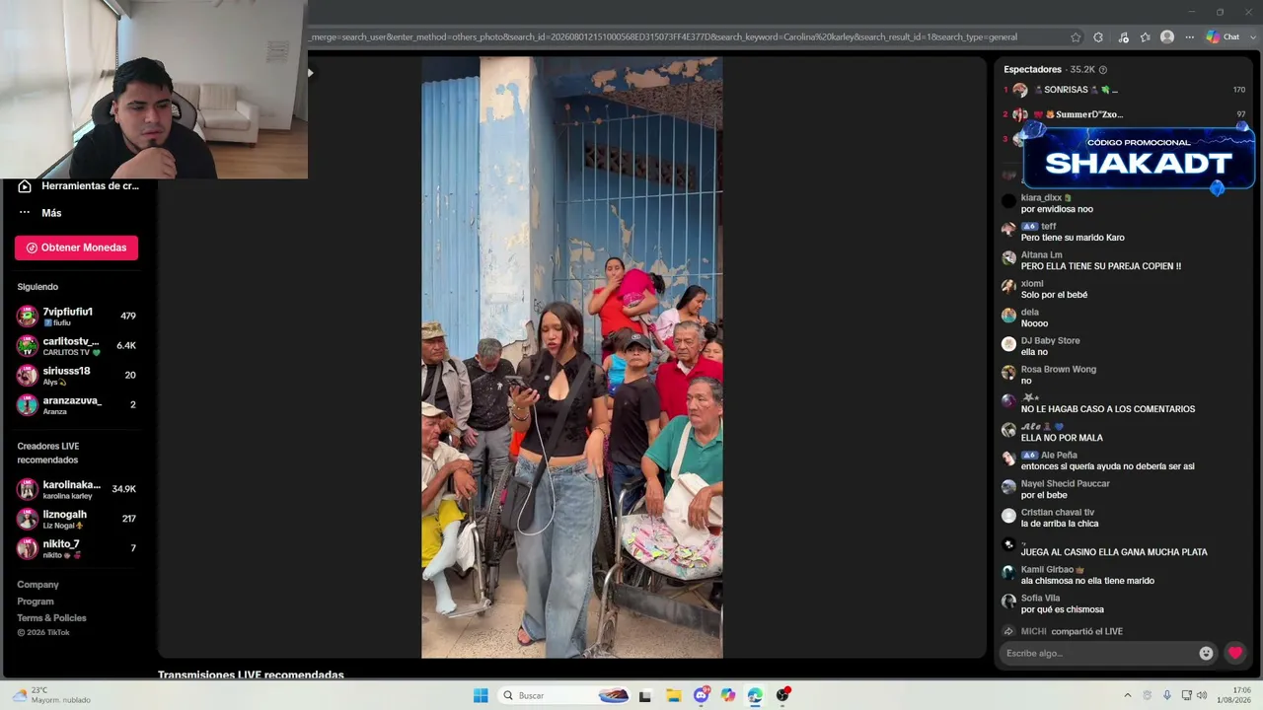This screenshot has width=1263, height=710.
Task: Click the sidebar collapse arrow beside video
Action: pos(310,72)
